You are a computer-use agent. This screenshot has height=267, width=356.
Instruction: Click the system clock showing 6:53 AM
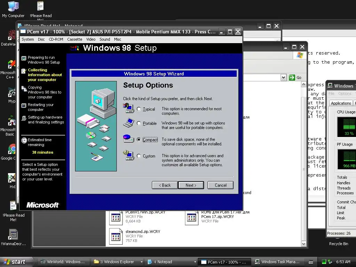click(343, 262)
